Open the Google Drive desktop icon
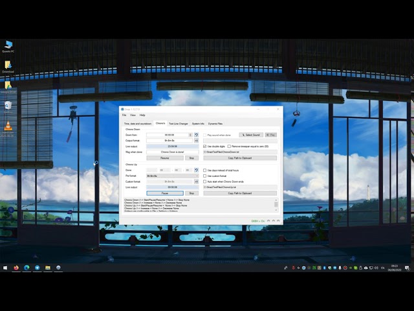 (x=8, y=86)
